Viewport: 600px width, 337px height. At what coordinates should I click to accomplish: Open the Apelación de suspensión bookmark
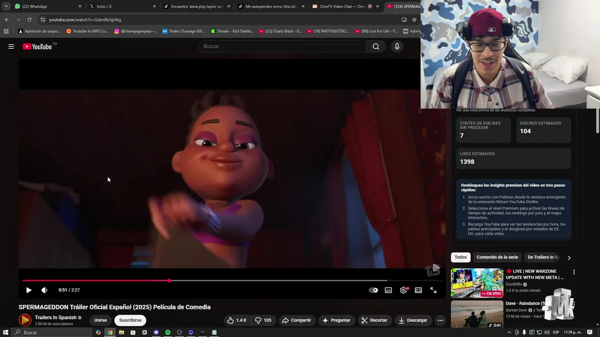[x=39, y=31]
